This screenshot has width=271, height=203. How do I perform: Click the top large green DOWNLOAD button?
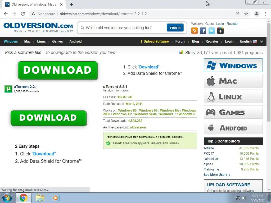(58, 70)
